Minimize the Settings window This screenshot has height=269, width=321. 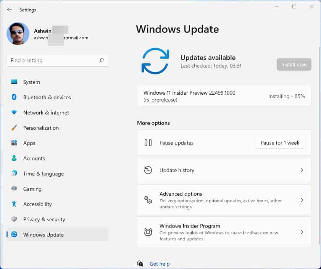click(x=277, y=6)
